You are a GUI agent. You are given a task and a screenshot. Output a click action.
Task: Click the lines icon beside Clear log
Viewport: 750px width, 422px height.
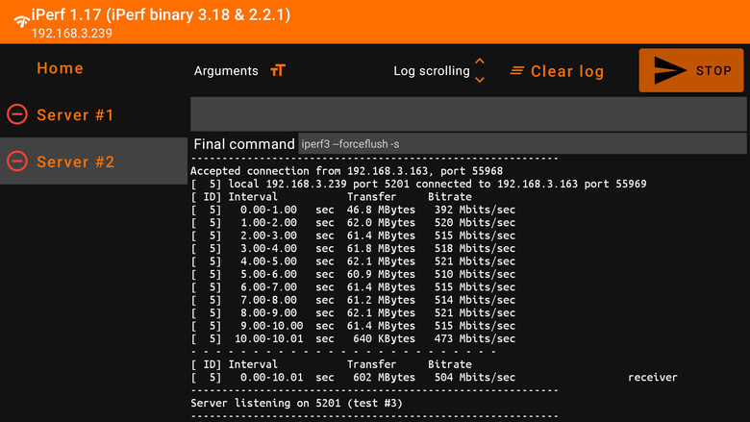[517, 71]
